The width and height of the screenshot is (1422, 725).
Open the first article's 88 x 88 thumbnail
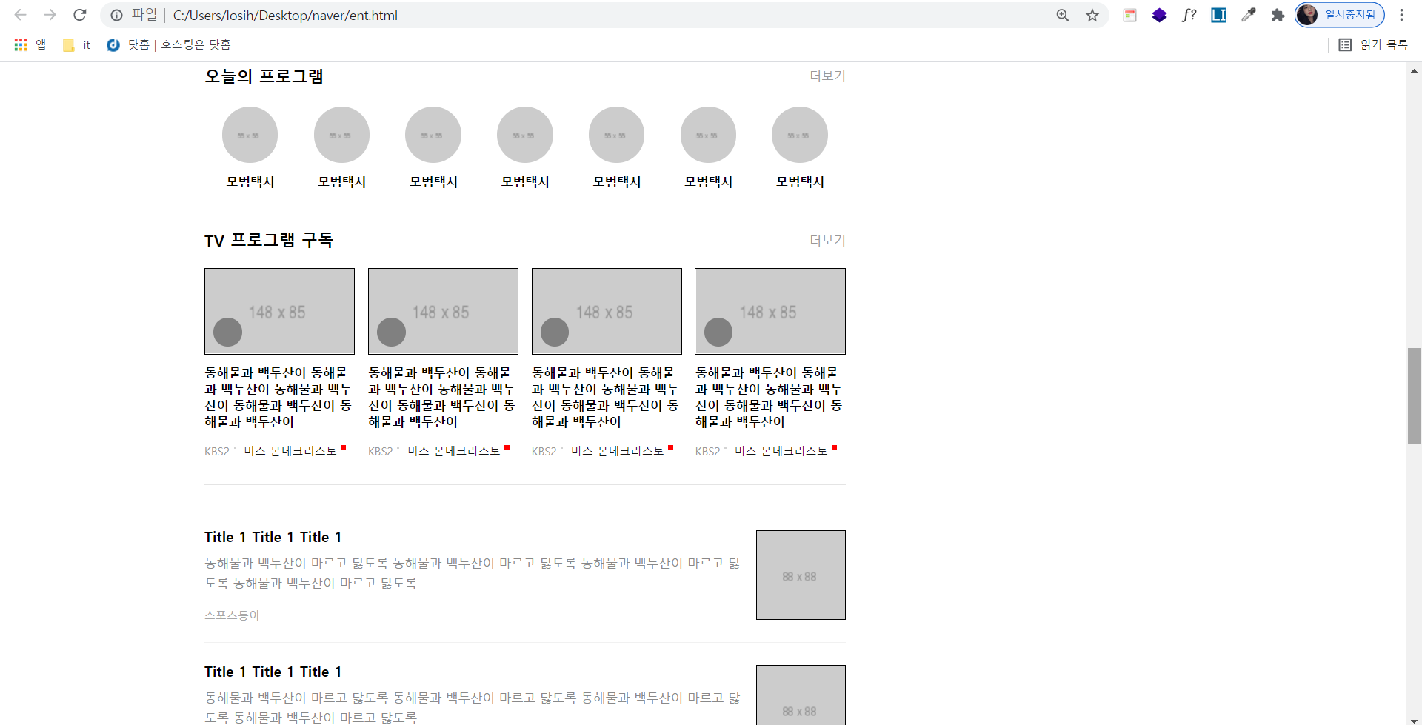tap(801, 575)
